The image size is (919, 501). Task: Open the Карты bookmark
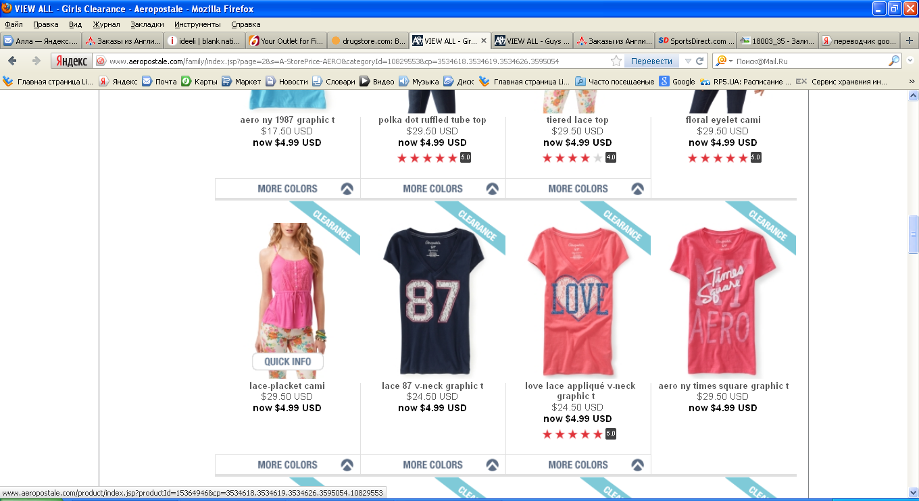[x=199, y=82]
